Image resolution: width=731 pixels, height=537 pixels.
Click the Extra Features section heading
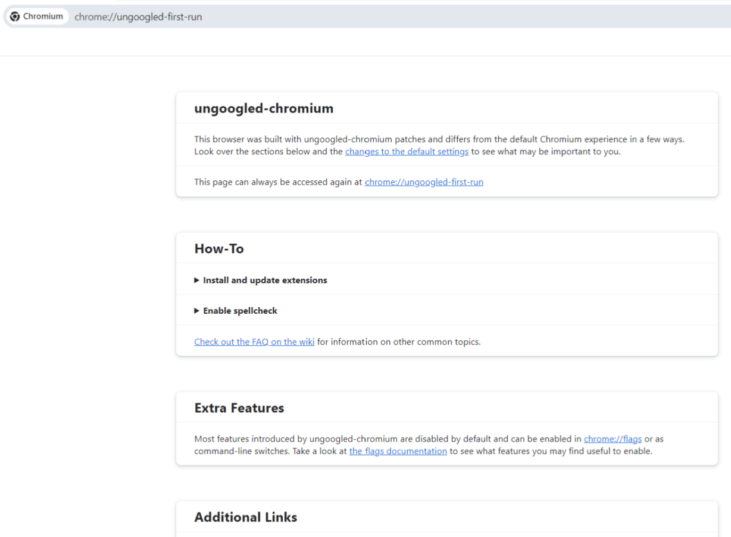tap(239, 408)
